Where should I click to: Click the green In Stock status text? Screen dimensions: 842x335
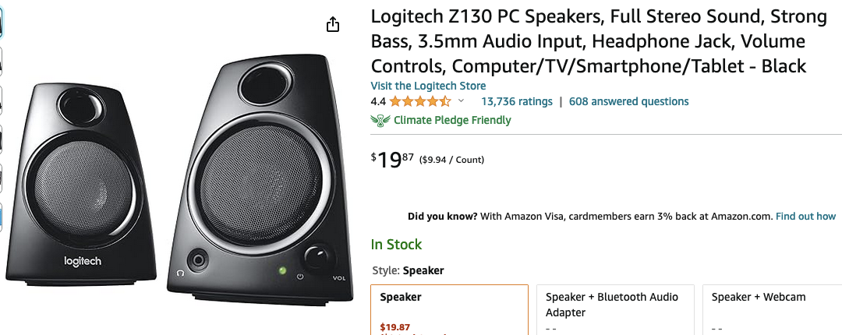(x=396, y=245)
